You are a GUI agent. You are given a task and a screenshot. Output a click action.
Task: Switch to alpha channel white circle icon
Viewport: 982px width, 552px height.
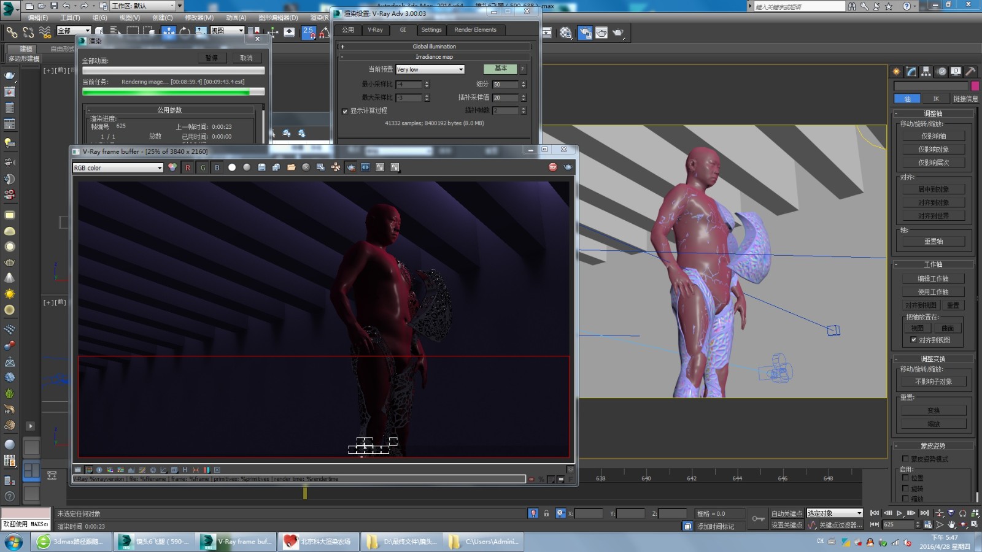tap(232, 167)
